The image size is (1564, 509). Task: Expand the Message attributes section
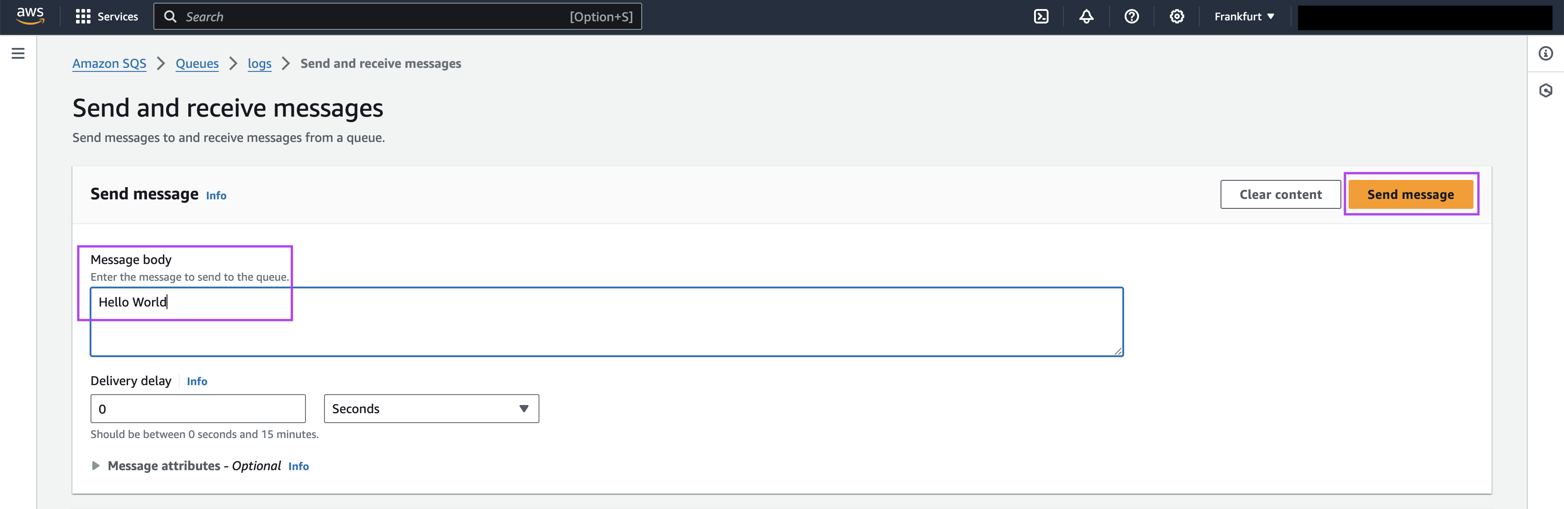point(95,466)
